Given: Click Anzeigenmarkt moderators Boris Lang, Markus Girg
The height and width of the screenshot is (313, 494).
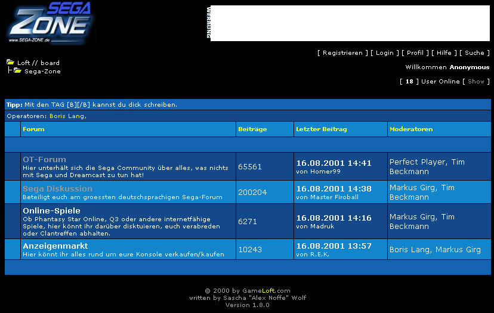Looking at the screenshot, I should [435, 249].
